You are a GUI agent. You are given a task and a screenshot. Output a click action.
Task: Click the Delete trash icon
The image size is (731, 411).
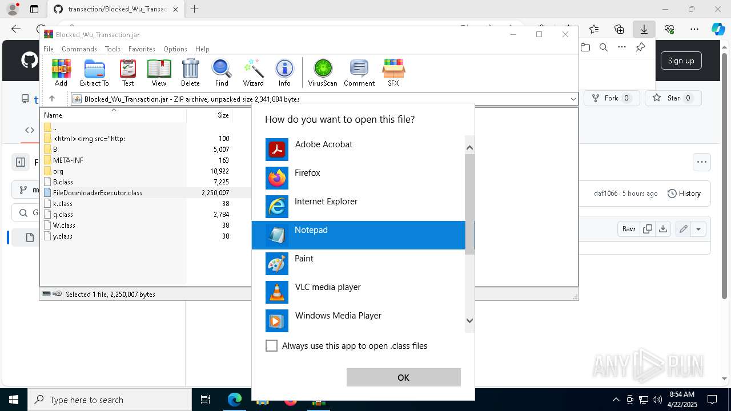pyautogui.click(x=190, y=72)
